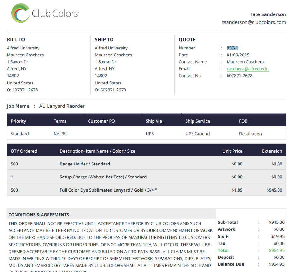Viewport: 288px width, 272px height.
Task: Click the Standard priority value
Action: coord(20,134)
